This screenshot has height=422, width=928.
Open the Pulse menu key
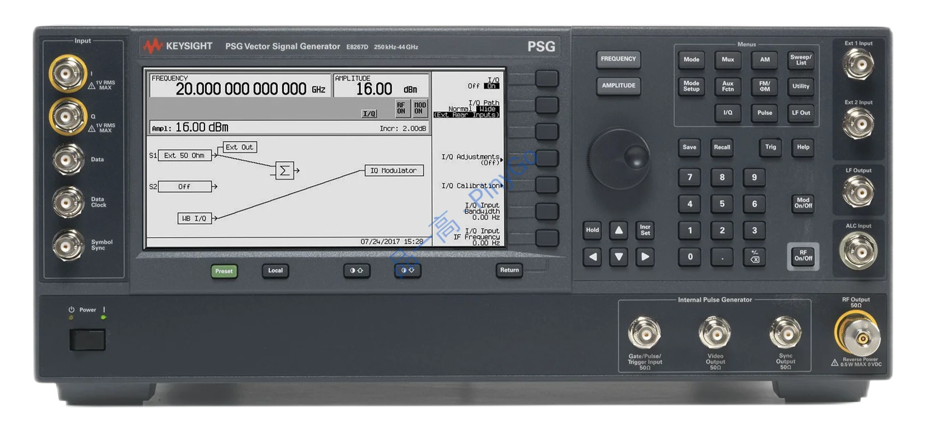coord(764,113)
